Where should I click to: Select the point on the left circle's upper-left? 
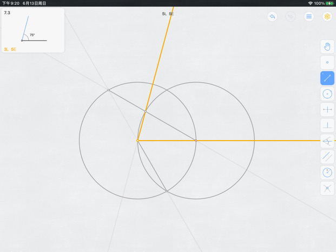108,90
